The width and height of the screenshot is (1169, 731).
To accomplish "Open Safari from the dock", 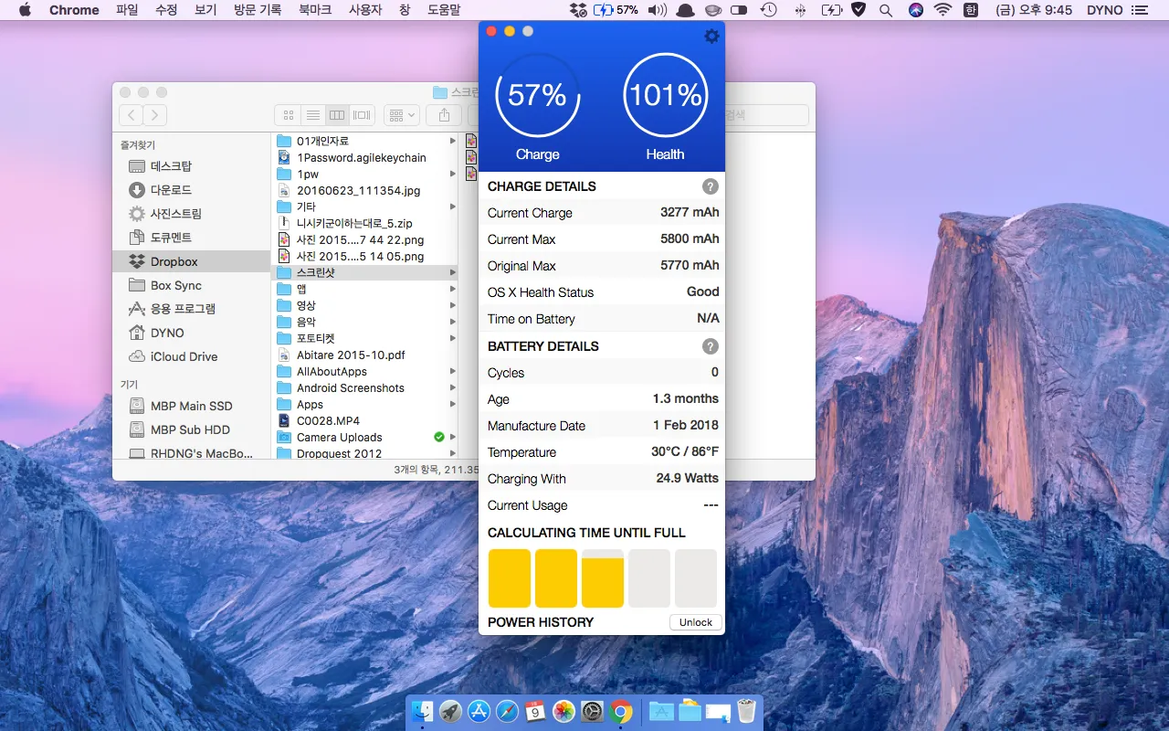I will (x=507, y=712).
